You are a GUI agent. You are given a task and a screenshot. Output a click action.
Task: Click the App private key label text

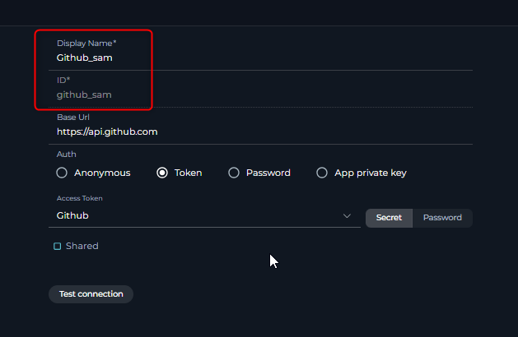370,173
